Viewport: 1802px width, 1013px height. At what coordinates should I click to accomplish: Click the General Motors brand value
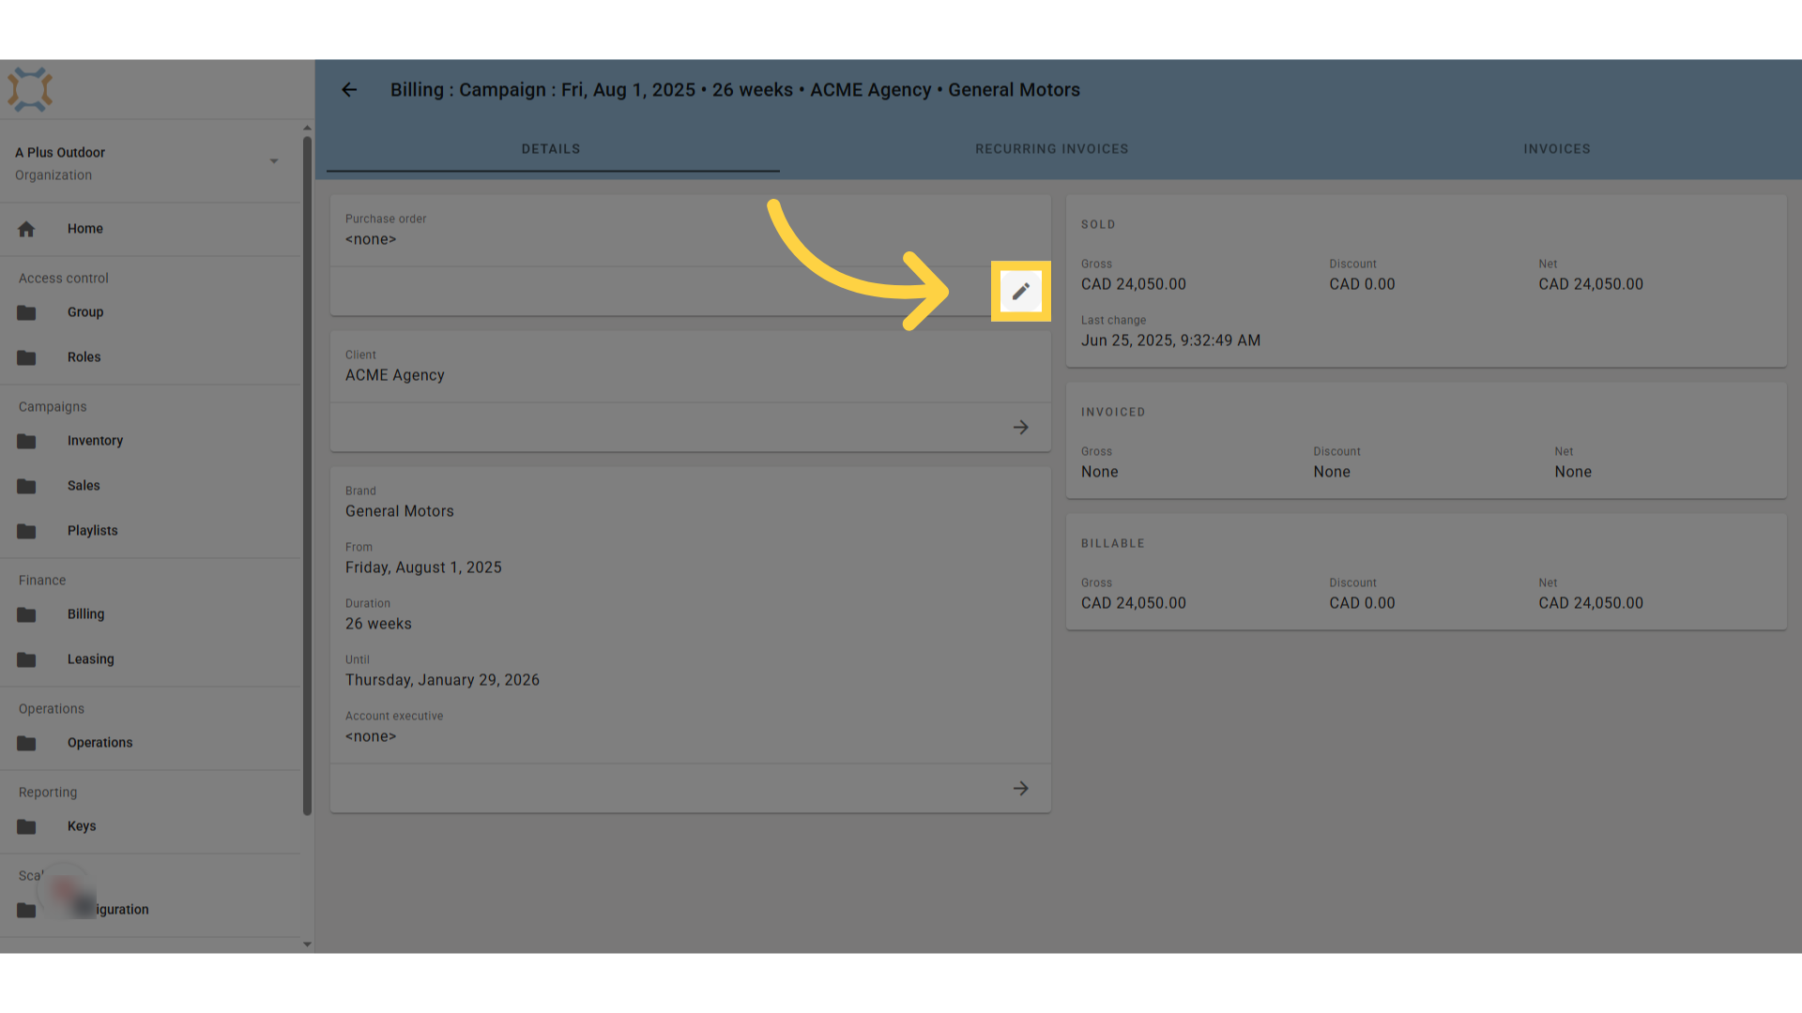coord(400,511)
